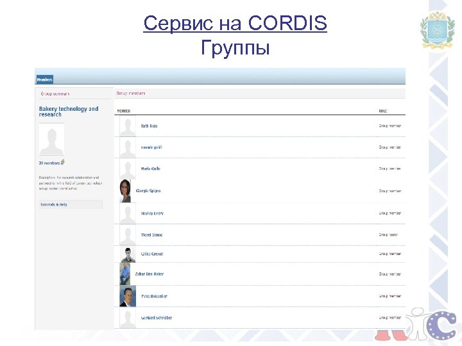Click the MEMBER column header
The image size is (462, 346).
[x=124, y=111]
